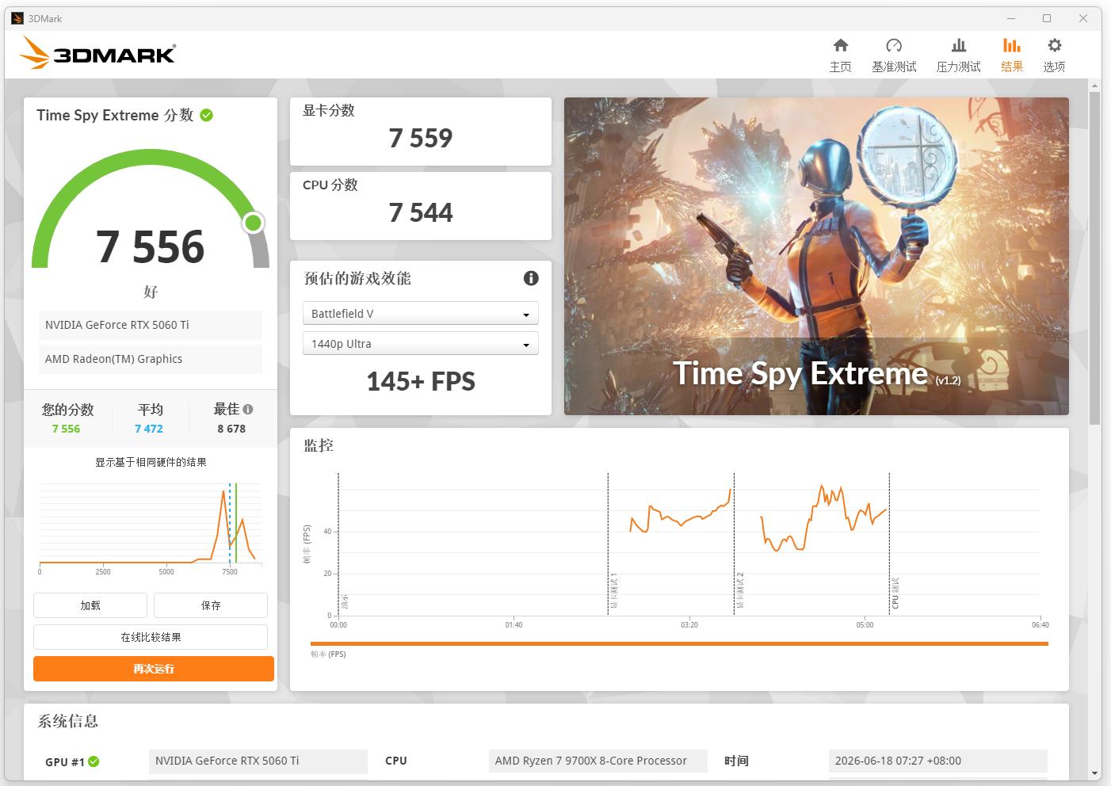
Task: Click the 保存 save button
Action: [x=211, y=605]
